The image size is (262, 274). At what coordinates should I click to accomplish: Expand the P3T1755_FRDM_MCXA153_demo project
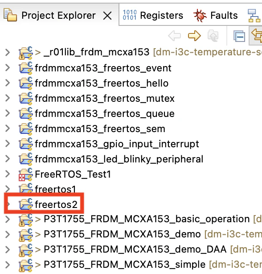[x=7, y=234]
